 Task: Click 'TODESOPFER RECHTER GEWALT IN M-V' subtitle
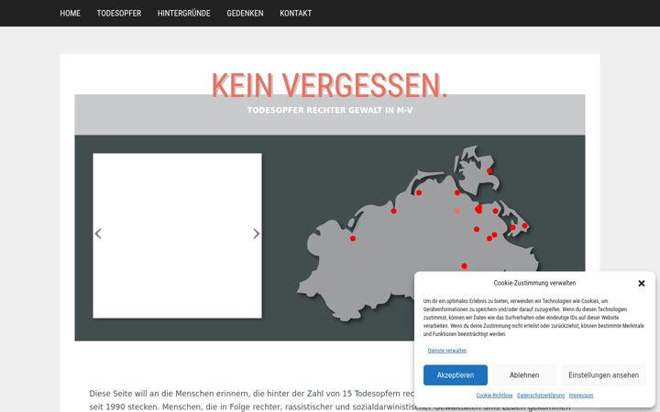330,110
